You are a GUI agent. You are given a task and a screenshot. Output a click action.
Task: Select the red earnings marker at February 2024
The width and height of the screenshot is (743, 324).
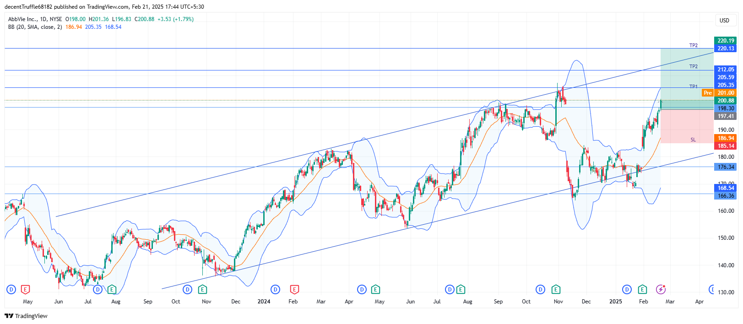click(294, 289)
